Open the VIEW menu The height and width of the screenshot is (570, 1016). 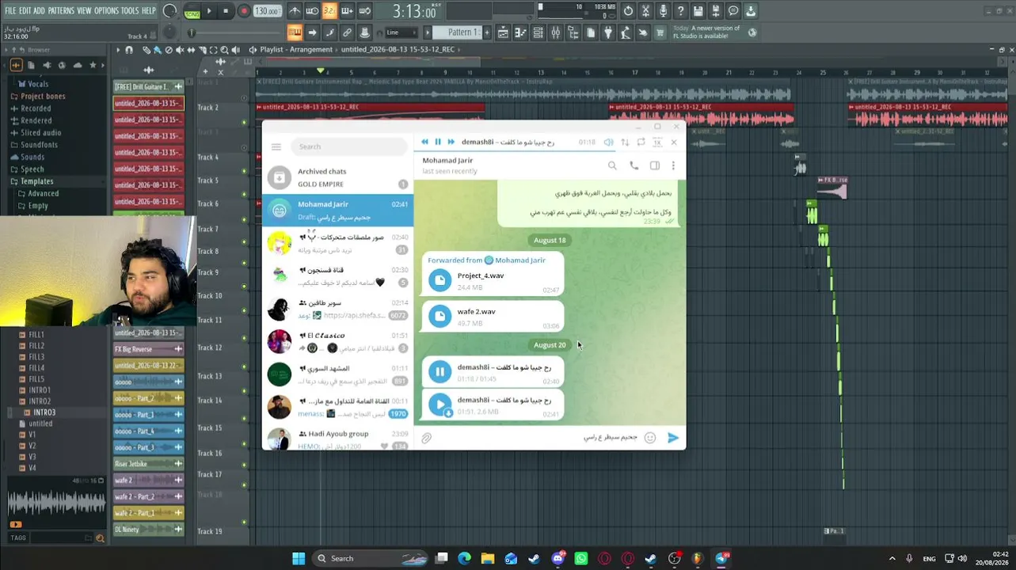84,10
